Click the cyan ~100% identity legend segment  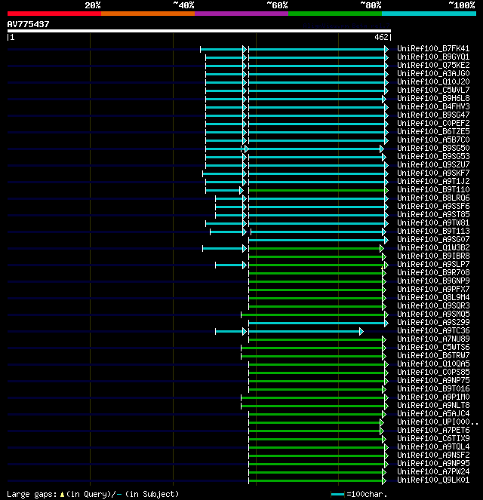point(429,14)
